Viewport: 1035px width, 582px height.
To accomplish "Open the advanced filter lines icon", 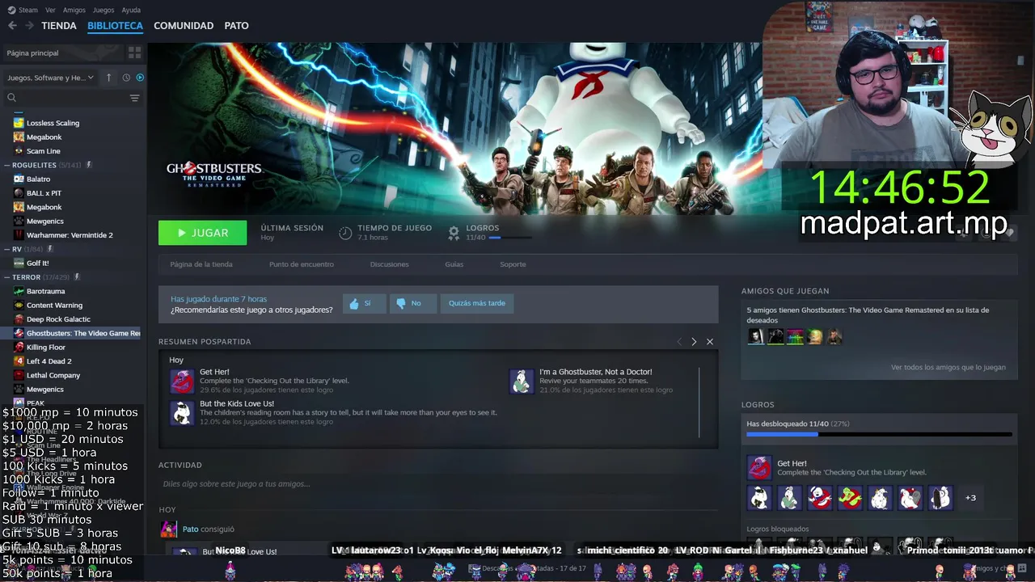I will 134,98.
